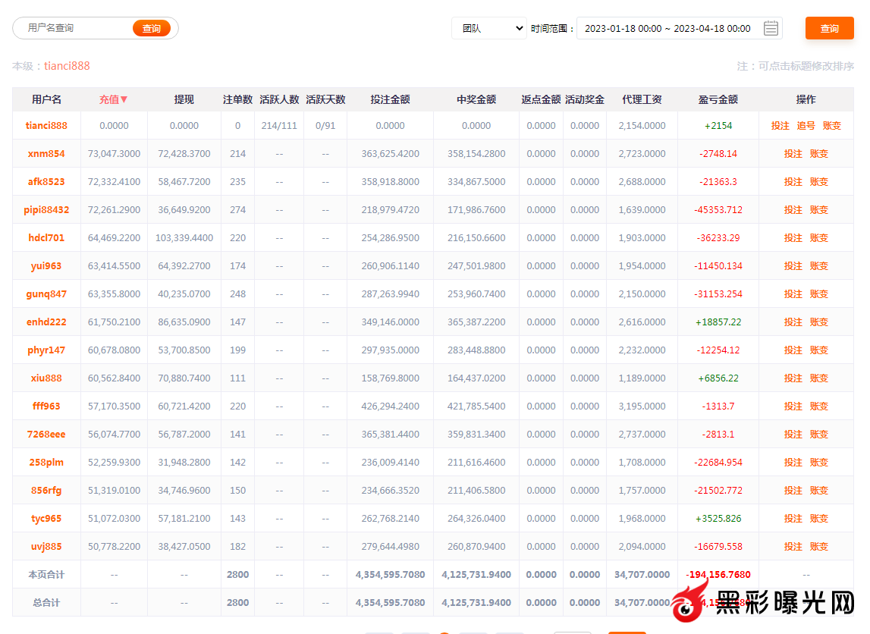Sort by 盈亏金额 column header
The image size is (870, 634).
(718, 99)
